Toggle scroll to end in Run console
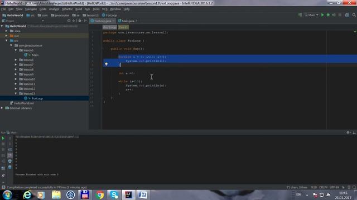This screenshot has height=200, width=357. (10, 156)
